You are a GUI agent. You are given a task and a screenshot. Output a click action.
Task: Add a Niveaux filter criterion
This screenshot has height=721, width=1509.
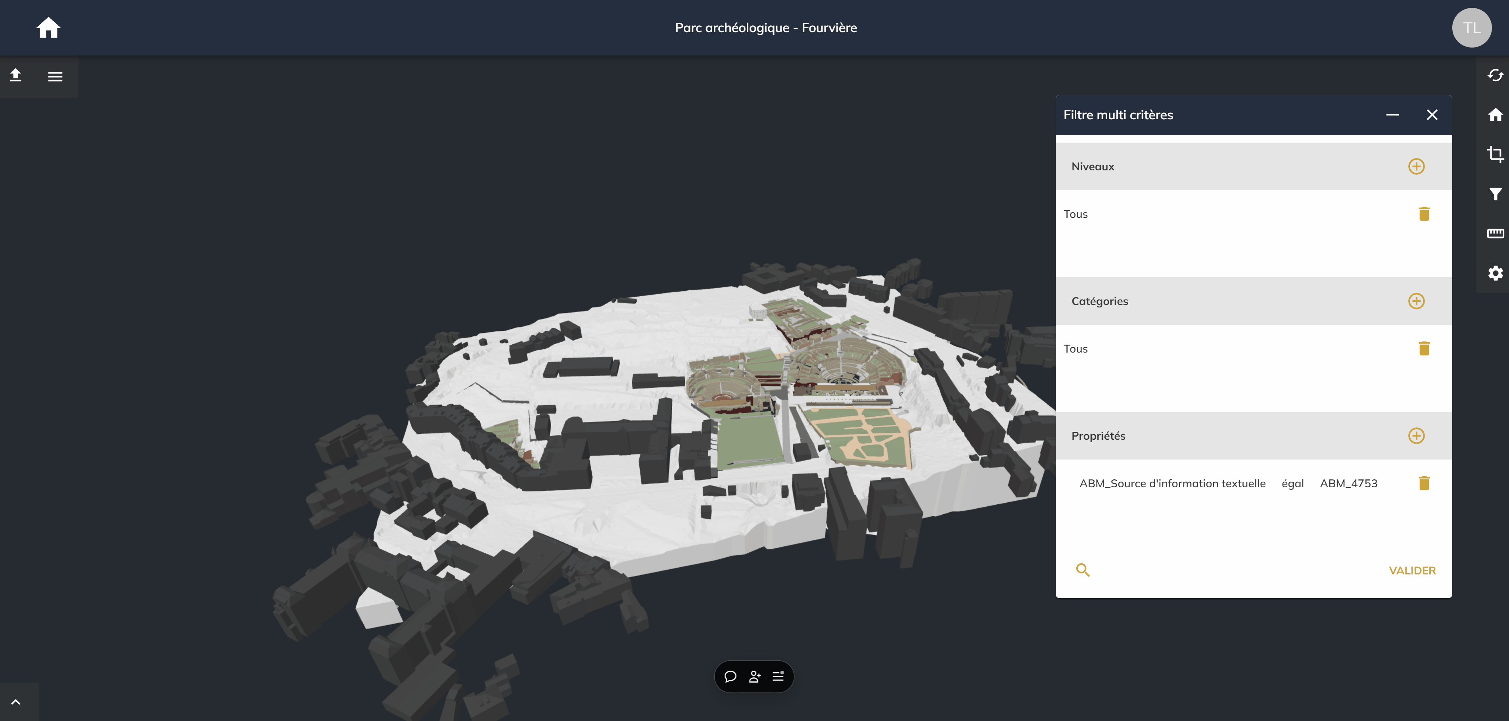pyautogui.click(x=1416, y=166)
